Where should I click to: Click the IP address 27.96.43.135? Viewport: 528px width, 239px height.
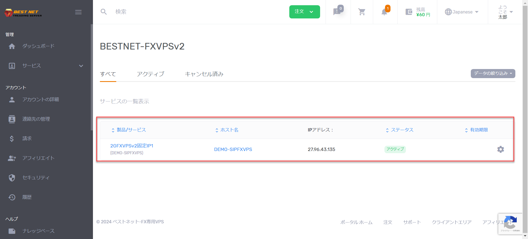click(321, 149)
